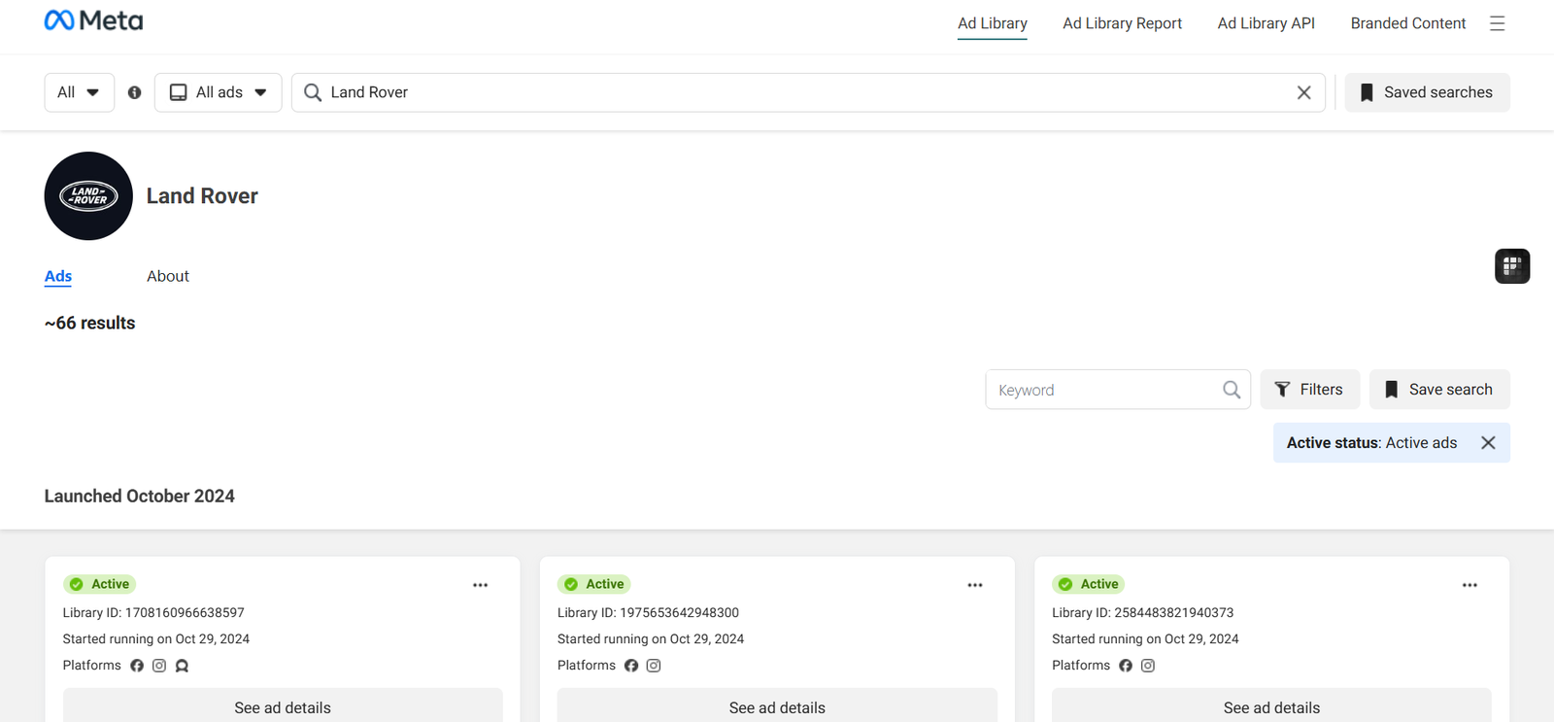Click Instagram platform icon on ad 1975653642948300
Screen dimensions: 1554x722
point(654,666)
